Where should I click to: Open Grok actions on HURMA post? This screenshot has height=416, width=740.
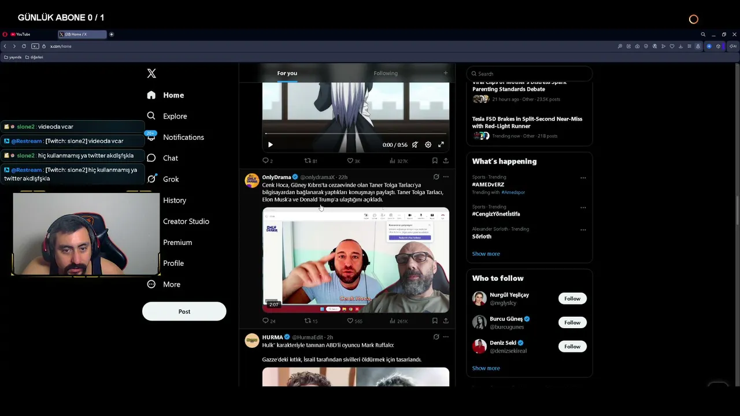pyautogui.click(x=436, y=337)
